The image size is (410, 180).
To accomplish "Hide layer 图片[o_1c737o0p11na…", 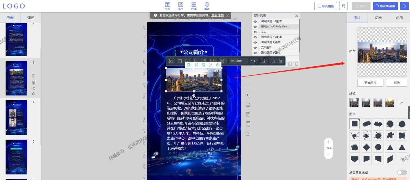I will 255,26.
